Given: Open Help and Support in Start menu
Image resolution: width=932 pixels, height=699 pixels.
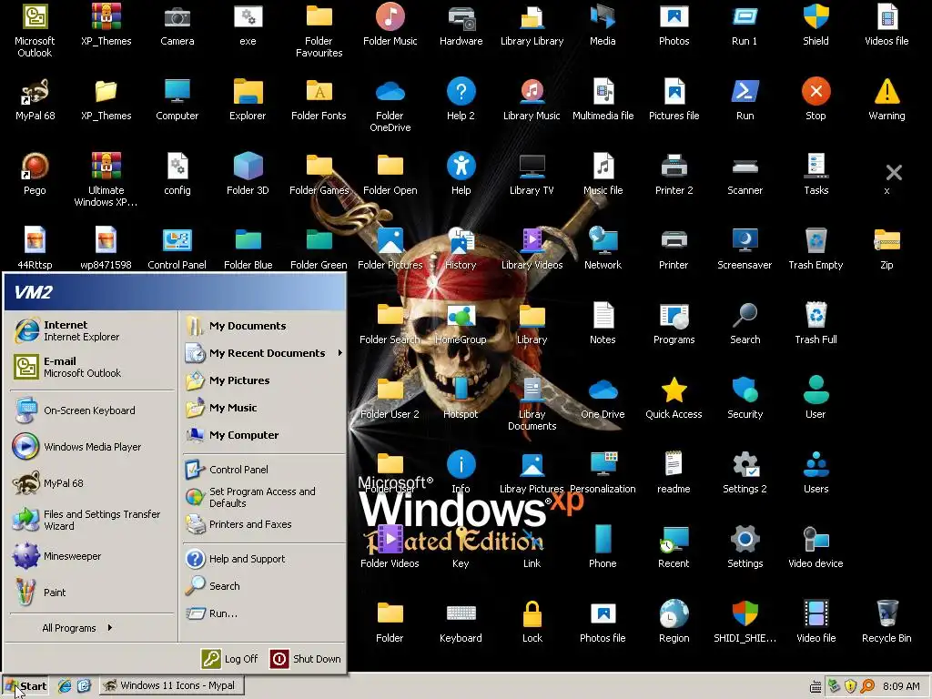Looking at the screenshot, I should (x=263, y=559).
